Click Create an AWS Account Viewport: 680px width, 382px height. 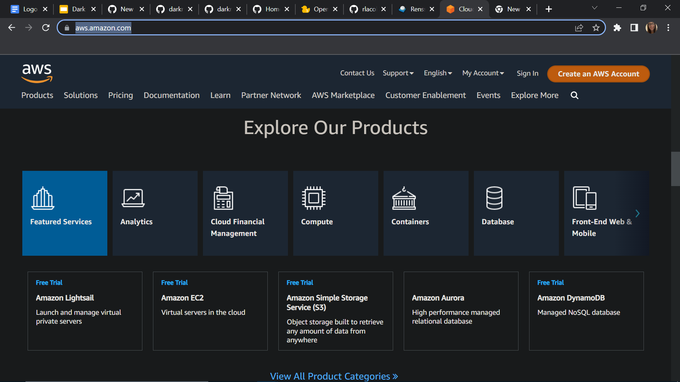(x=598, y=74)
